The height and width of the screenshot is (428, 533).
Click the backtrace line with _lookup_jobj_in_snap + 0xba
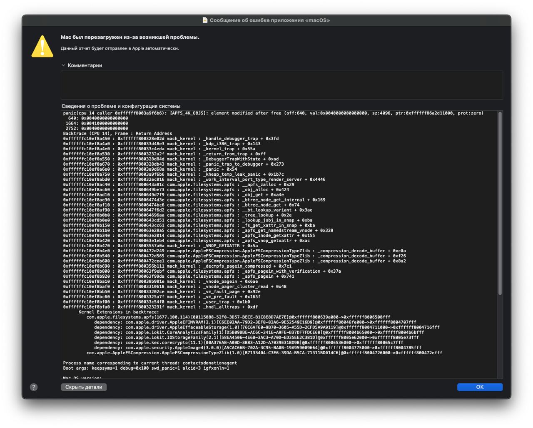[187, 220]
